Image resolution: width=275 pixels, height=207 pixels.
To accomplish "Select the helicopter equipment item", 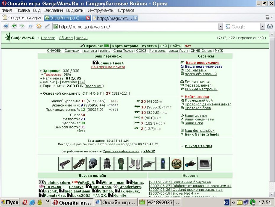I will pyautogui.click(x=149, y=164).
